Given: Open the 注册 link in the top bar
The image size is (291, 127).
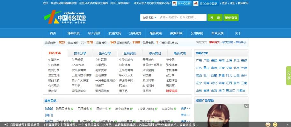Looking at the screenshot, I should click(x=233, y=3).
